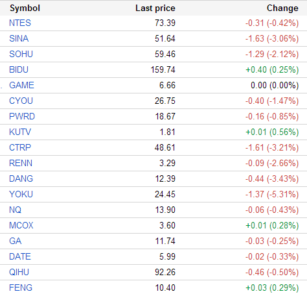
Task: Select last price 1.81 for KUTV
Action: click(x=167, y=132)
